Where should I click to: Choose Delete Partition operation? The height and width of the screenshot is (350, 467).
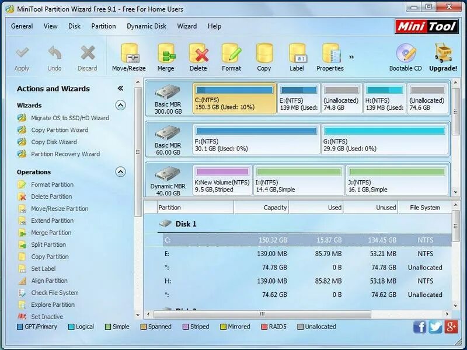51,197
